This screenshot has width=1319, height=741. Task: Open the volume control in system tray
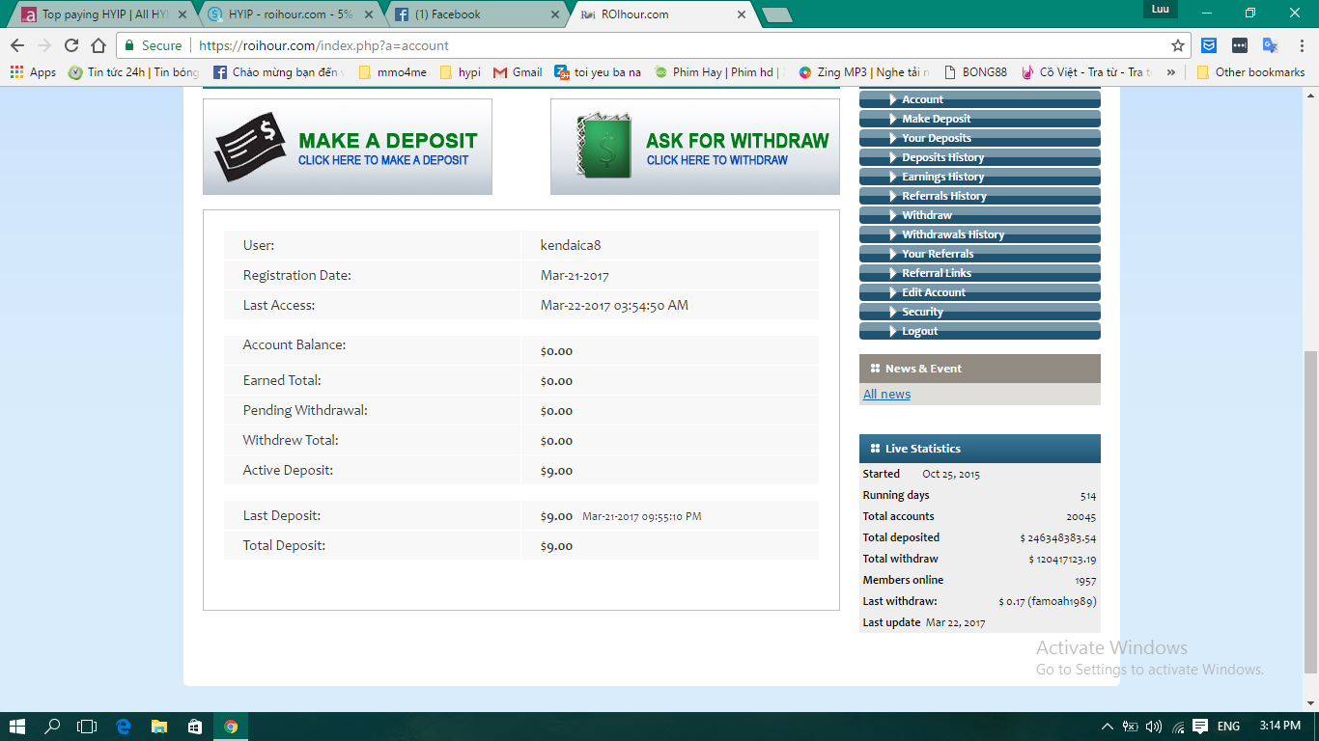[1154, 727]
